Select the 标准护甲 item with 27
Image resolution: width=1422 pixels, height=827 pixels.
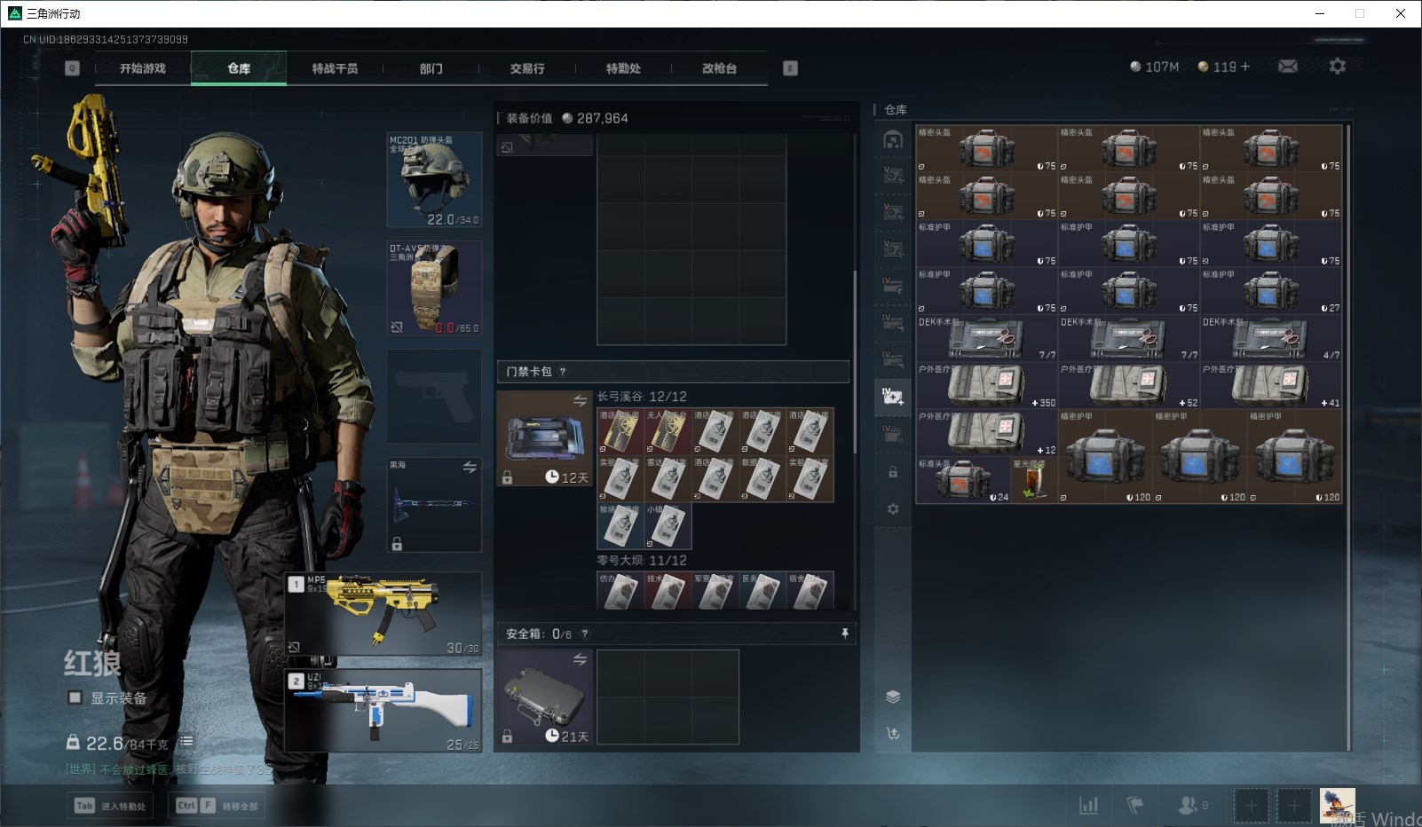pos(1271,290)
